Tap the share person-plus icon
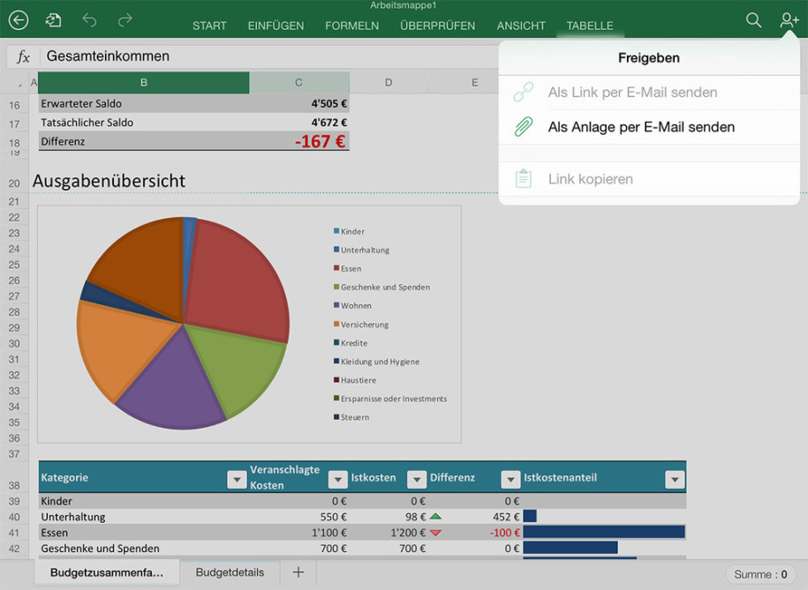Image resolution: width=808 pixels, height=590 pixels. tap(789, 20)
